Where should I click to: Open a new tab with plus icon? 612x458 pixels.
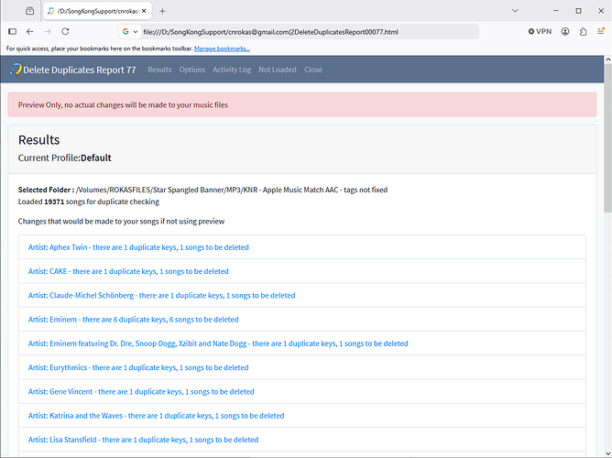pyautogui.click(x=162, y=11)
